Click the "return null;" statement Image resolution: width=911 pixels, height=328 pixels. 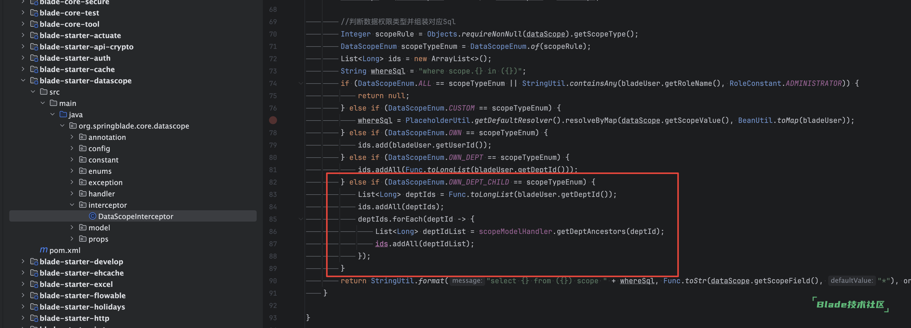pyautogui.click(x=383, y=96)
